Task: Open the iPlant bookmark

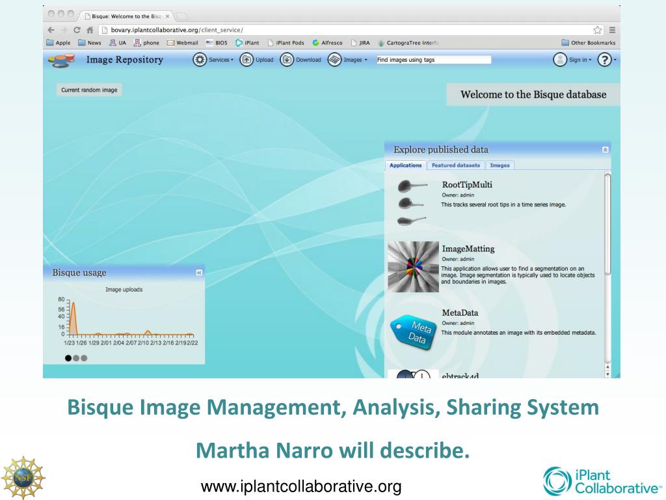Action: [x=247, y=42]
